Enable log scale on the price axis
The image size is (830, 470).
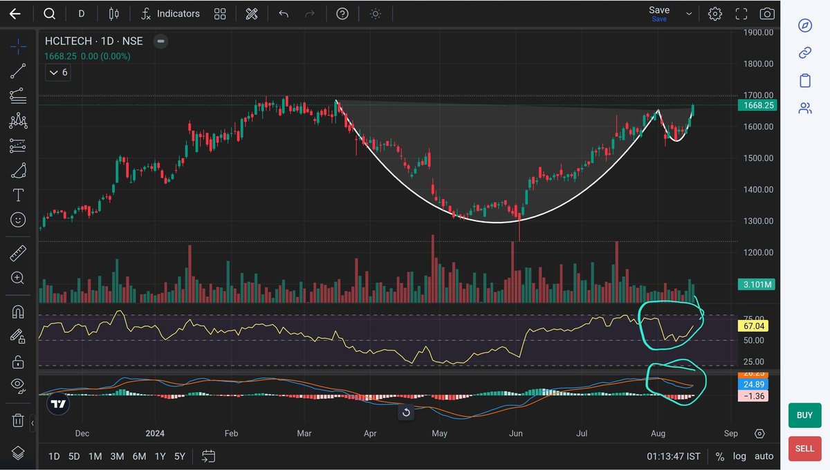(x=739, y=456)
